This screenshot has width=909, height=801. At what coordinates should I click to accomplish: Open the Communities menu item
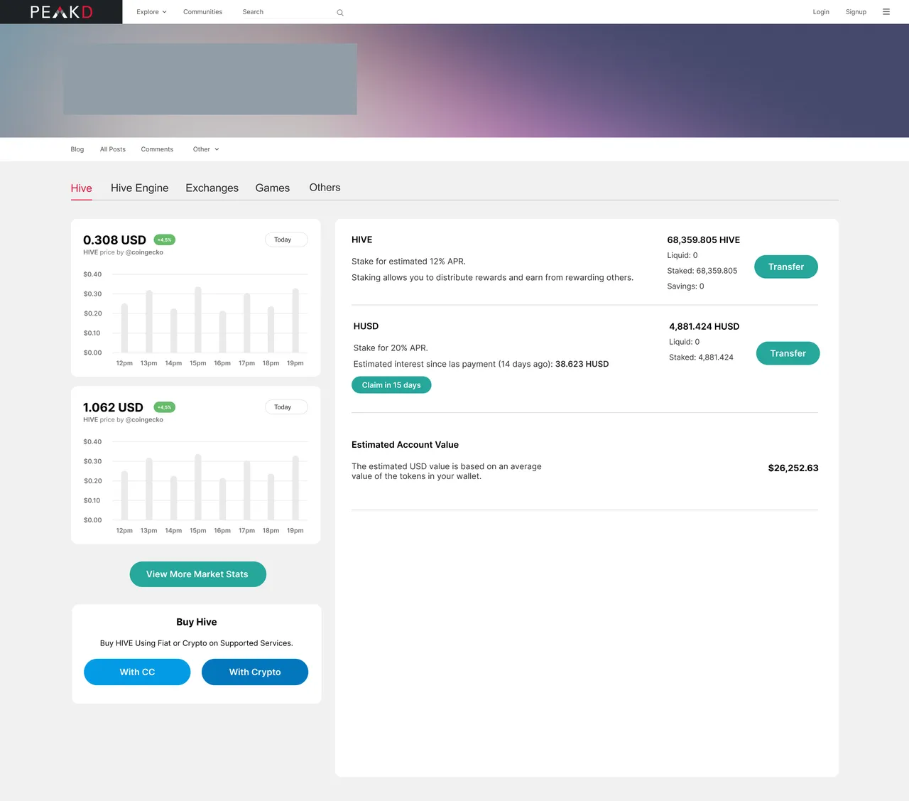[202, 12]
